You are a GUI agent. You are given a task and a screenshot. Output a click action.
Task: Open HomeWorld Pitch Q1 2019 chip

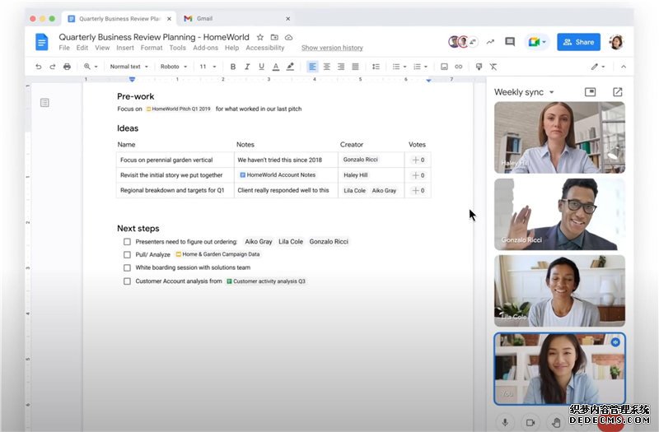pyautogui.click(x=178, y=109)
